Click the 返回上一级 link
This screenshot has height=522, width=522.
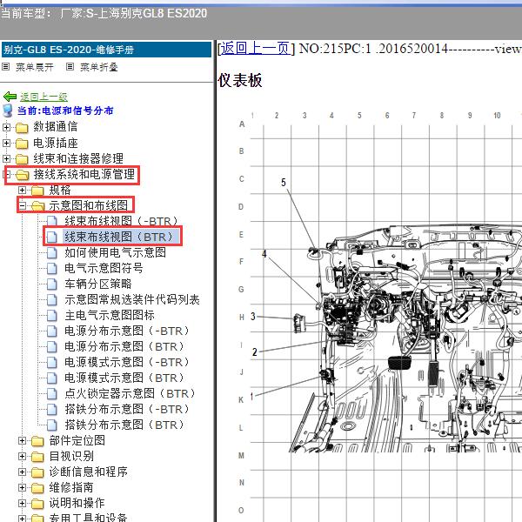click(43, 97)
